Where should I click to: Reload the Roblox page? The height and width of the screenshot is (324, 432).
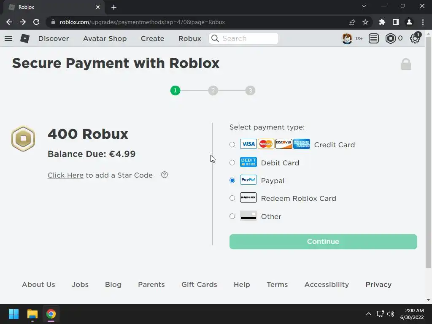(x=36, y=22)
